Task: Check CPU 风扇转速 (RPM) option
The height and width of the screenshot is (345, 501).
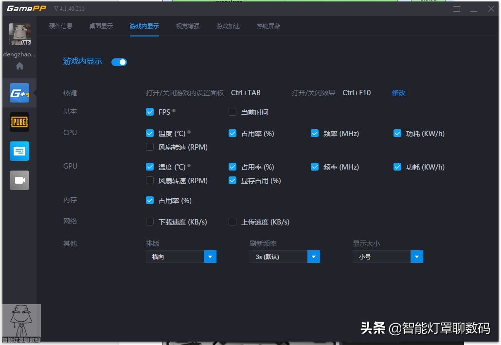Action: (x=150, y=147)
